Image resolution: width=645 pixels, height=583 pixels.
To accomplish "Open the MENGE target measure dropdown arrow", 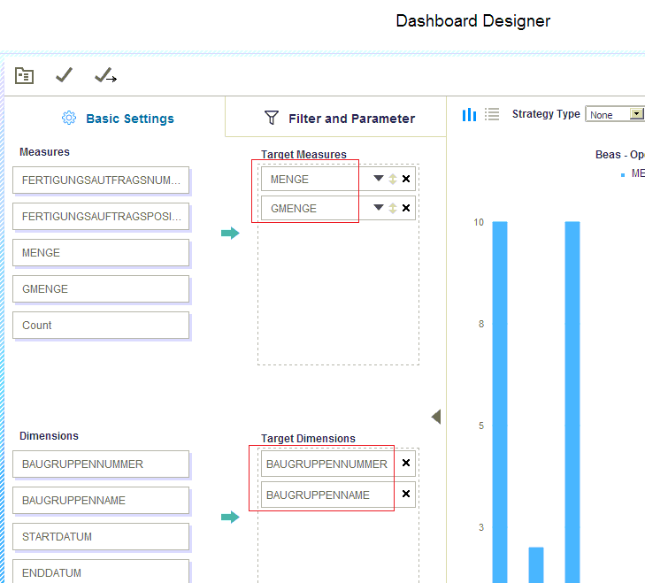I will tap(379, 179).
